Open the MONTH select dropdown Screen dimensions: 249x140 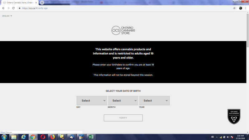[x=123, y=100]
